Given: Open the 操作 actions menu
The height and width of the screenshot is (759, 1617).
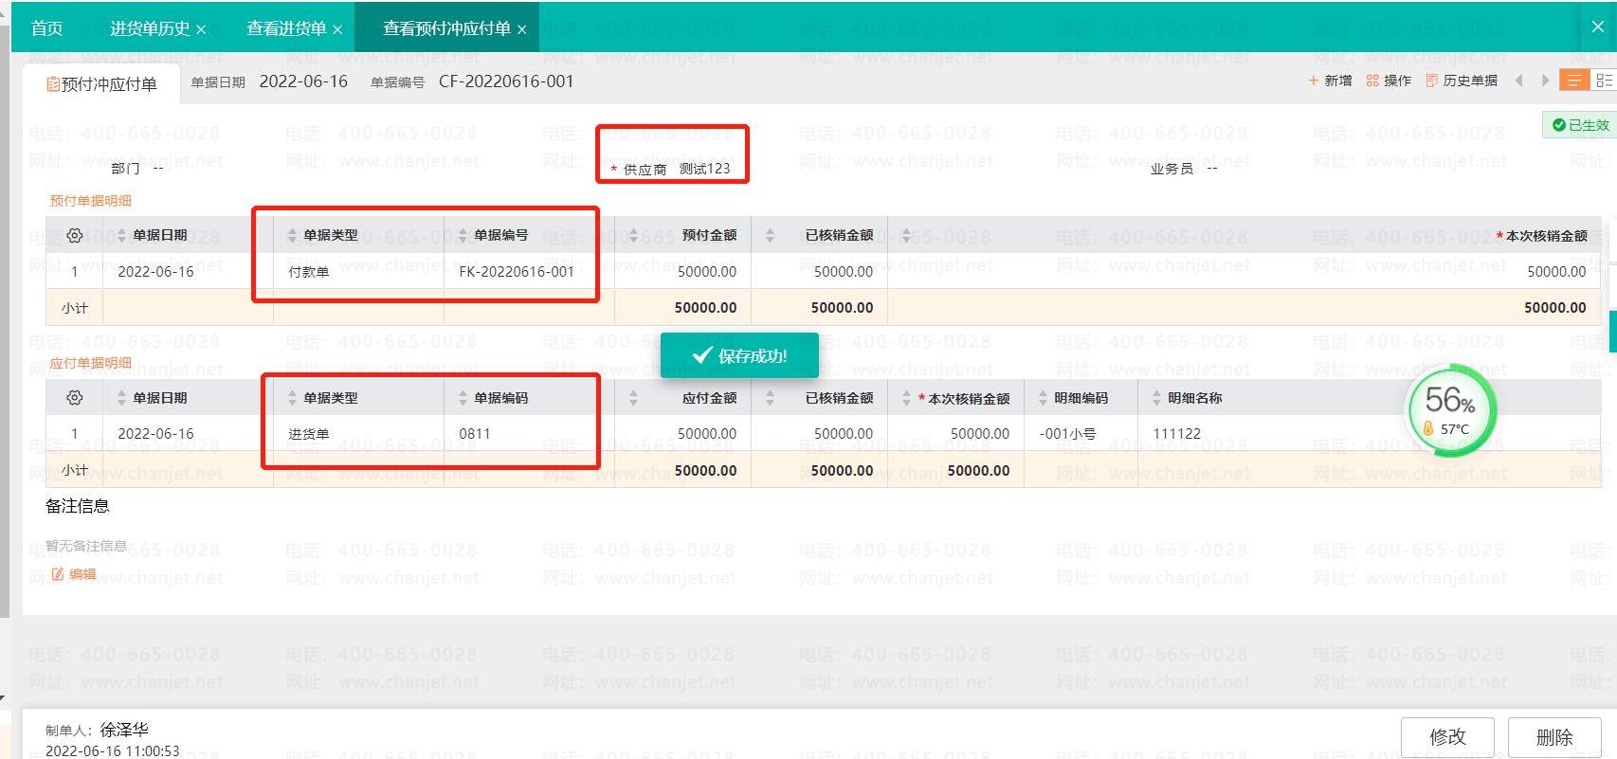Looking at the screenshot, I should (x=1389, y=81).
